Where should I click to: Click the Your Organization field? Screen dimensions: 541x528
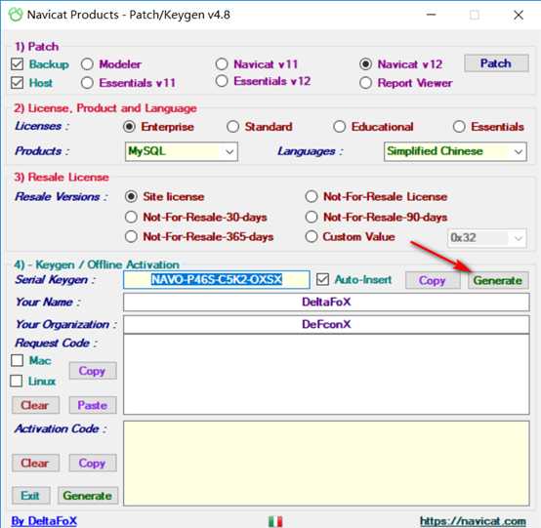pos(326,325)
